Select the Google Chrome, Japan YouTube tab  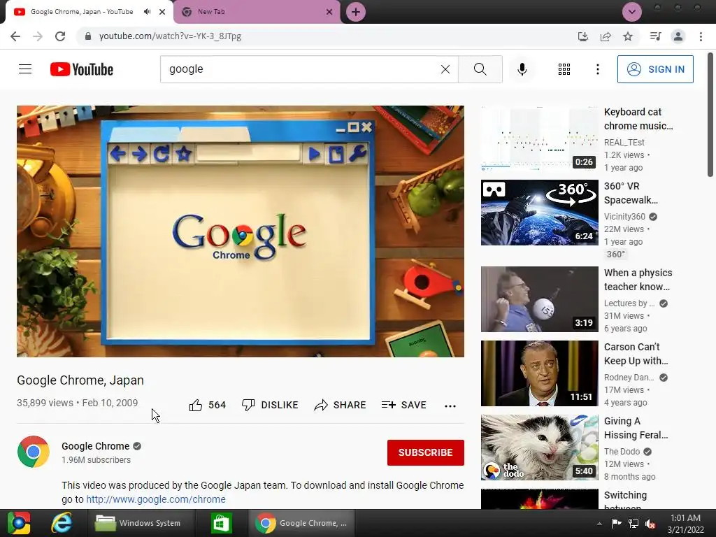81,12
